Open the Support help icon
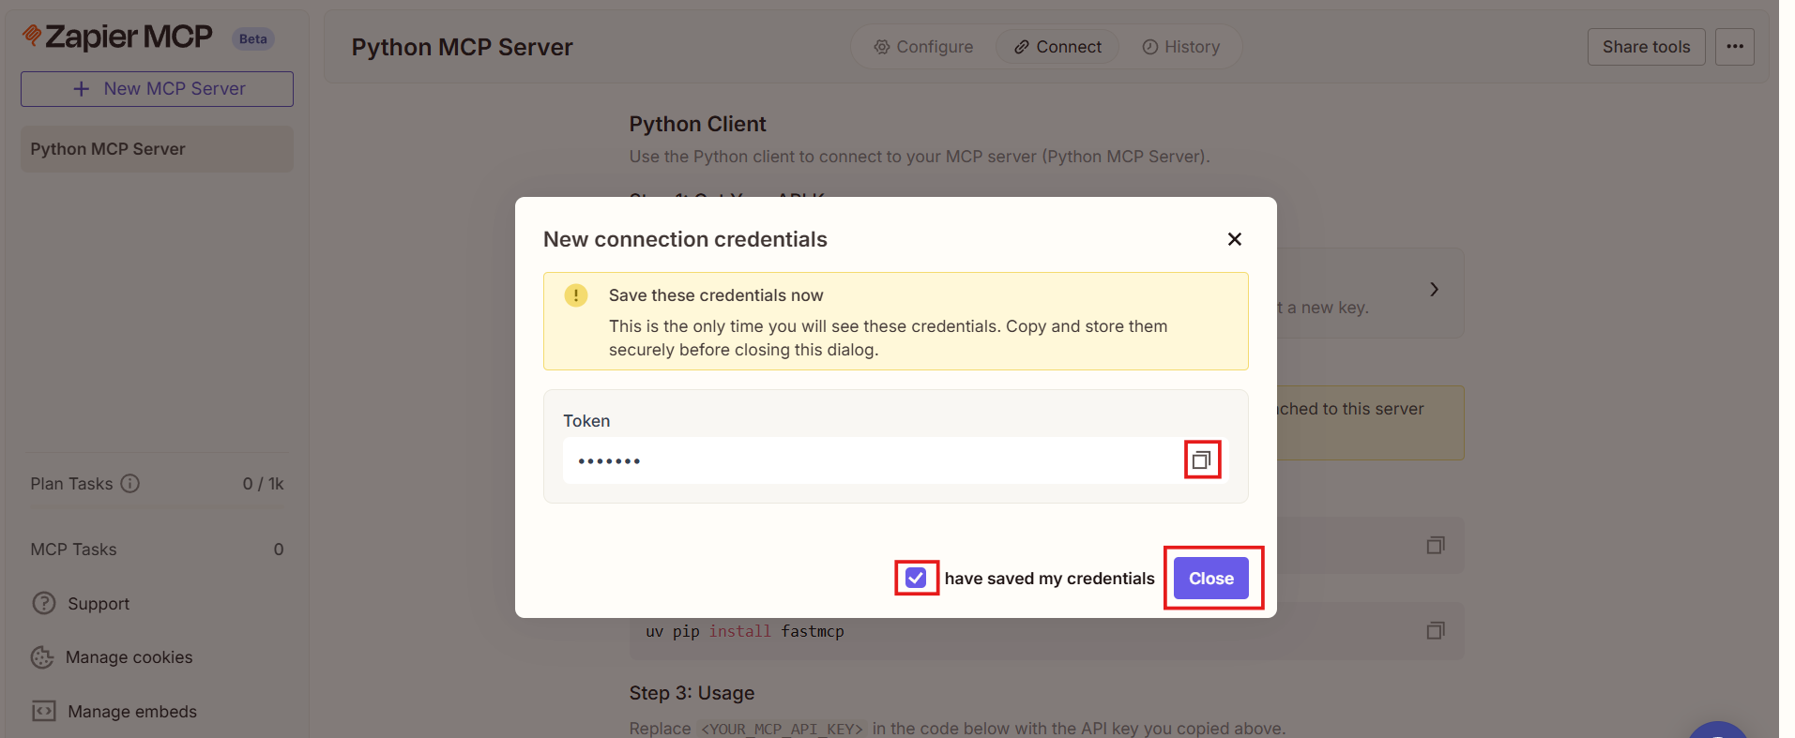This screenshot has height=738, width=1795. pyautogui.click(x=43, y=603)
